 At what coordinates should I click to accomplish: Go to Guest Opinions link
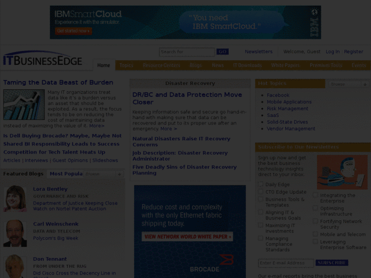point(70,160)
